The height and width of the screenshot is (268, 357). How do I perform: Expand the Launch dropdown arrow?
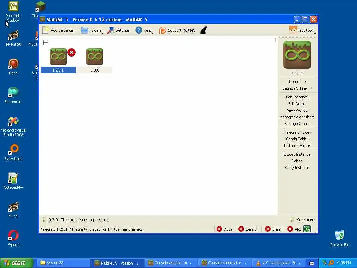[305, 82]
